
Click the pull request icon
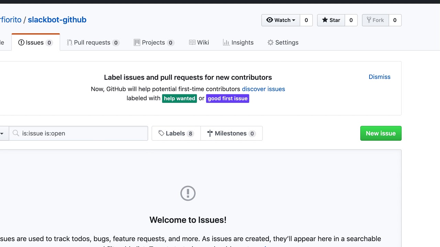[x=69, y=43]
